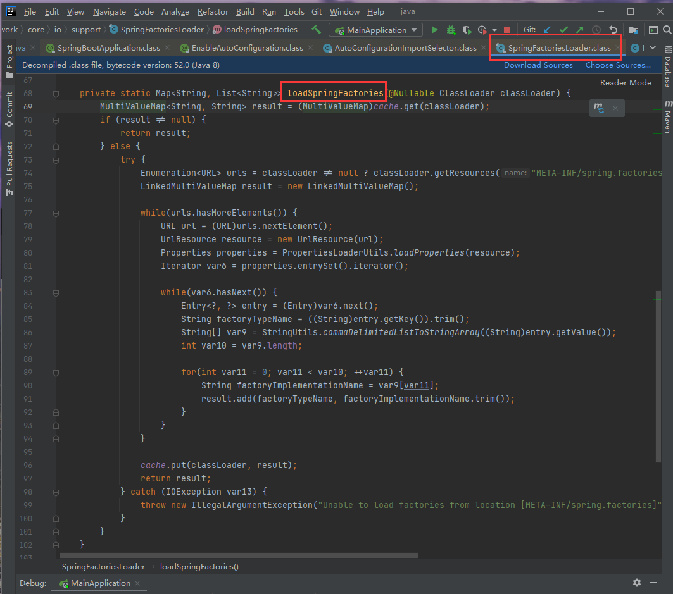Open the Edit menu
The height and width of the screenshot is (594, 673).
pos(51,11)
